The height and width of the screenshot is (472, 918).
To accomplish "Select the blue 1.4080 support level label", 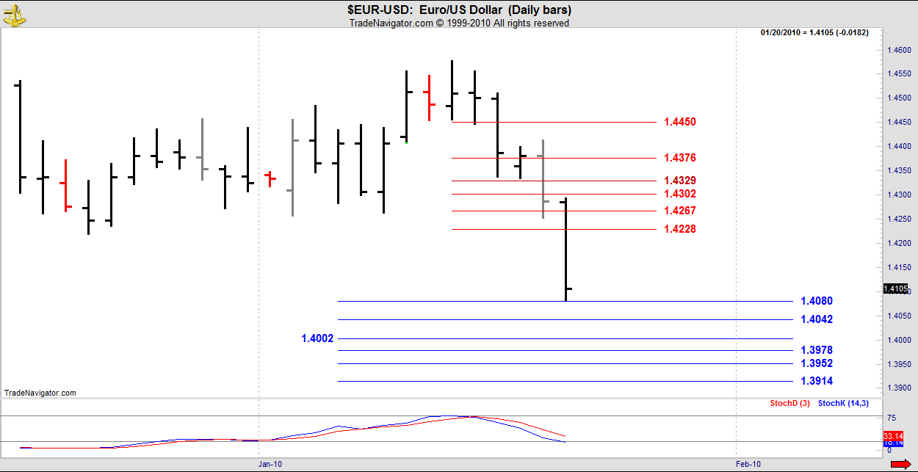I will pos(817,301).
